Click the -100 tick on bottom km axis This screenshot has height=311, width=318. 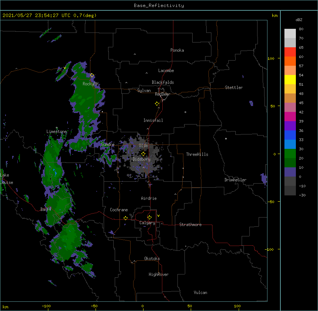click(46, 306)
